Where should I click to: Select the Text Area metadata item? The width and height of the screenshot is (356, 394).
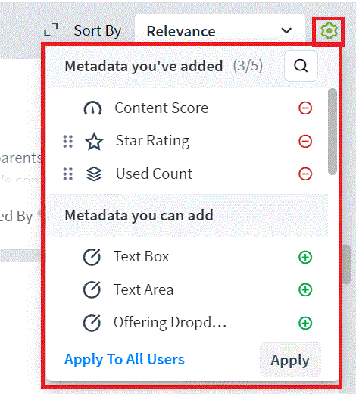pyautogui.click(x=143, y=289)
